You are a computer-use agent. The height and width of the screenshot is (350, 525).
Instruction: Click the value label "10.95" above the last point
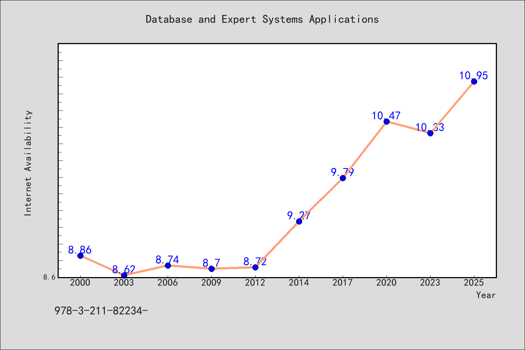(474, 76)
